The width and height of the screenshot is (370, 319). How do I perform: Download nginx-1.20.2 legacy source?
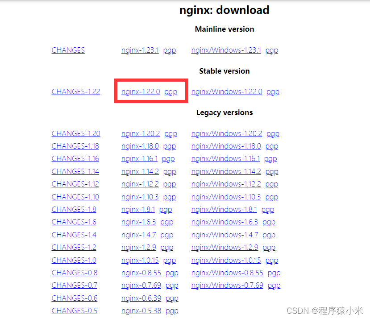tap(141, 133)
